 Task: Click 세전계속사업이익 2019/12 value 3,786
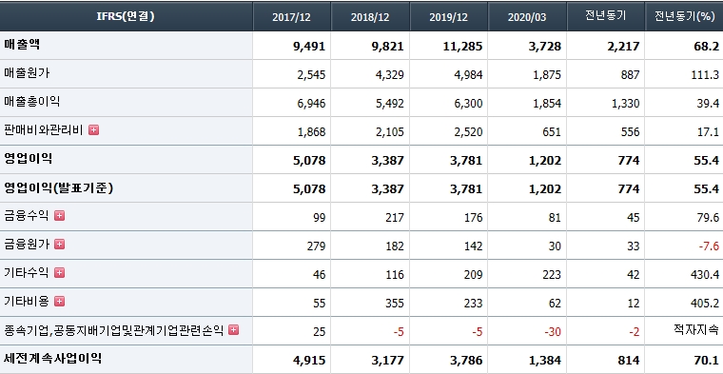466,360
